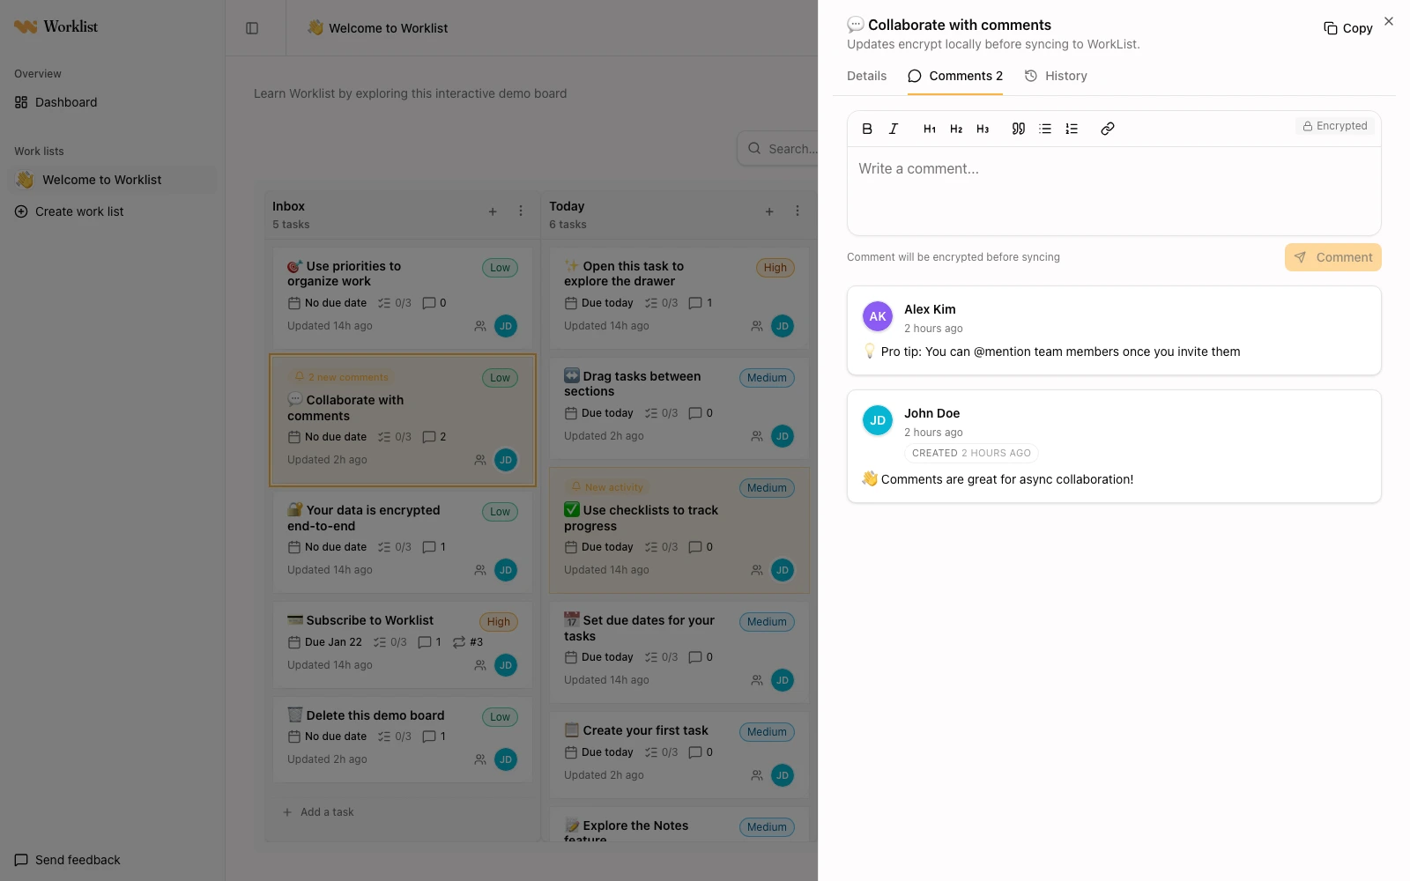Submit with the Comment button

click(1332, 257)
